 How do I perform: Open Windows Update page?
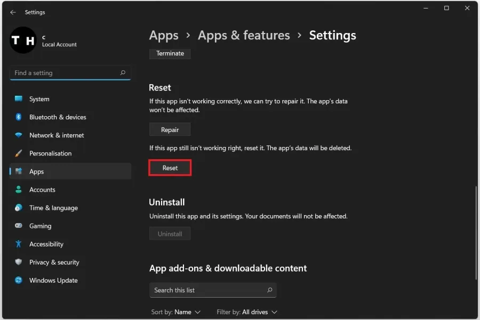point(70,280)
